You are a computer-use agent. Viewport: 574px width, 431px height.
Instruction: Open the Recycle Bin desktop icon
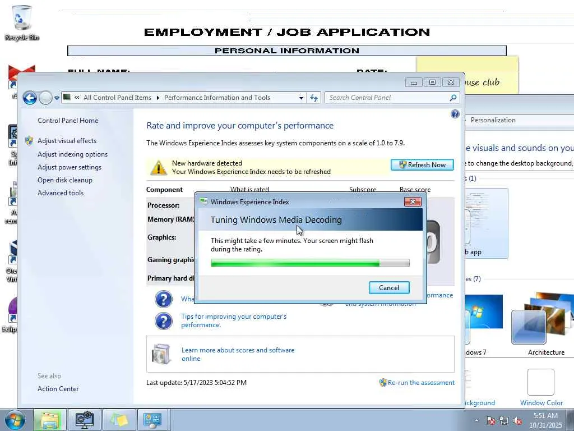[22, 22]
